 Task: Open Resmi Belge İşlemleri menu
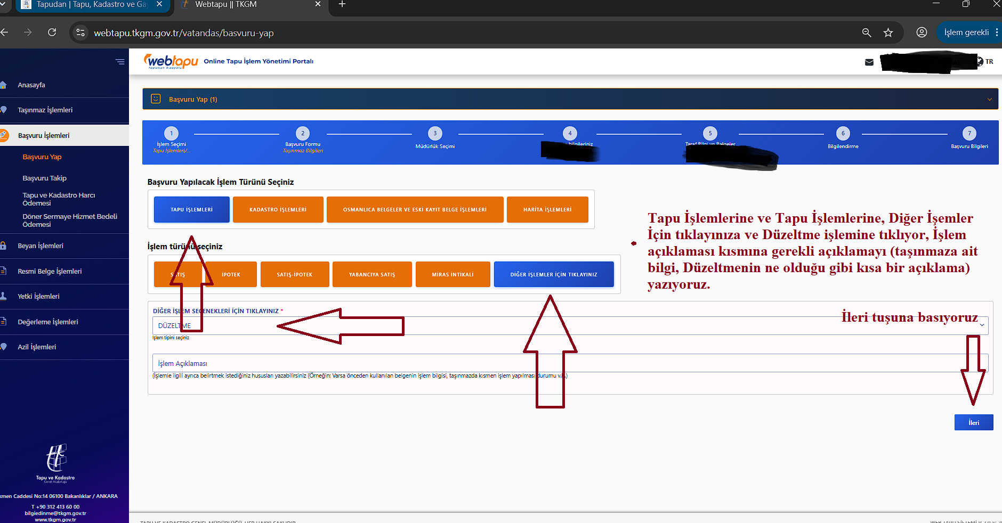pos(50,271)
